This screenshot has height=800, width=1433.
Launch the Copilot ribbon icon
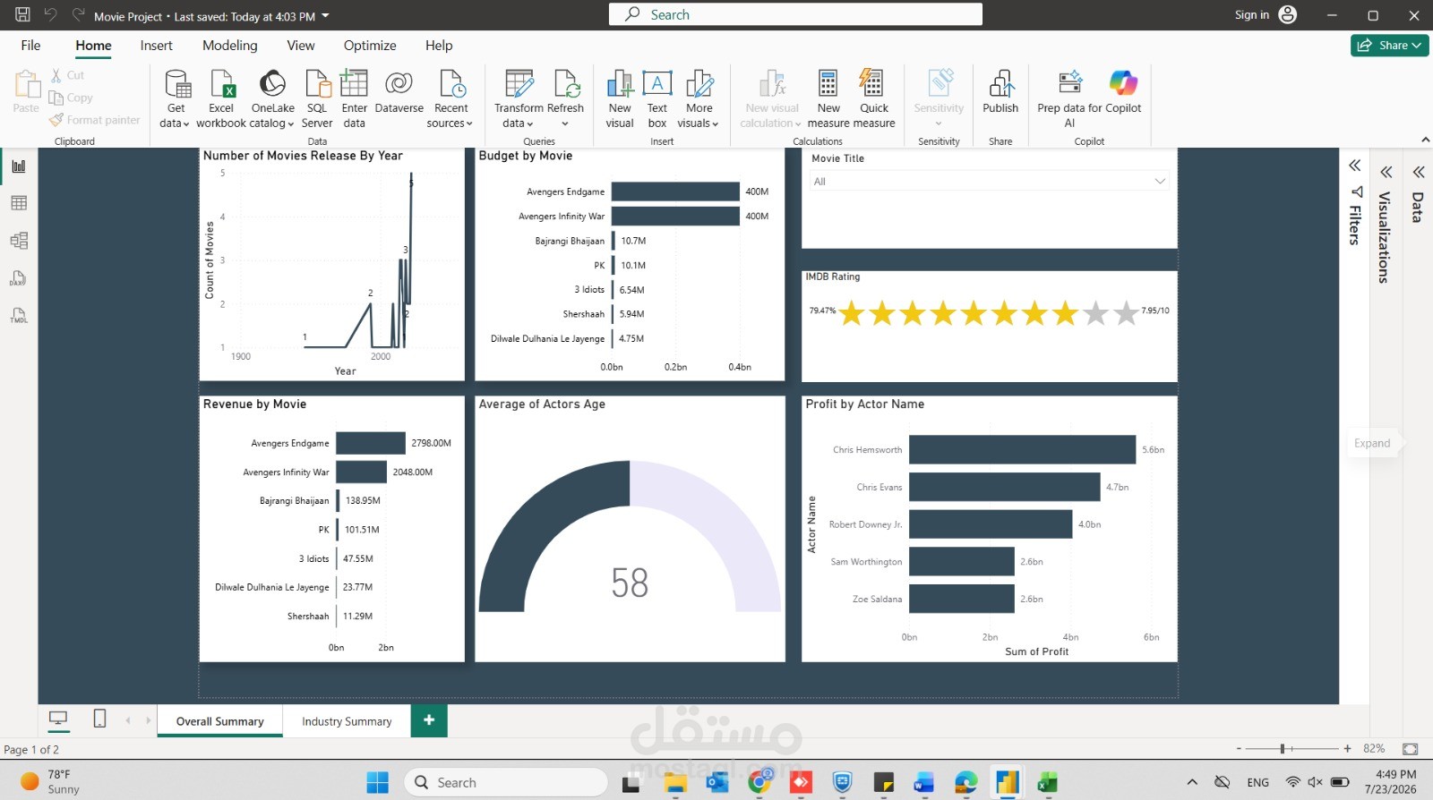click(x=1123, y=83)
